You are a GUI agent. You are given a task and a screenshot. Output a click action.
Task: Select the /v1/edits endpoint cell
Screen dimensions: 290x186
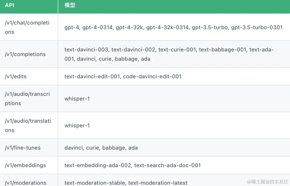(16, 76)
